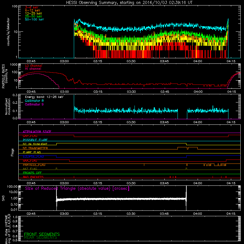This screenshot has width=244, height=244.
Task: Click the 1.00 tick on the SAS axis
Action: [14, 198]
